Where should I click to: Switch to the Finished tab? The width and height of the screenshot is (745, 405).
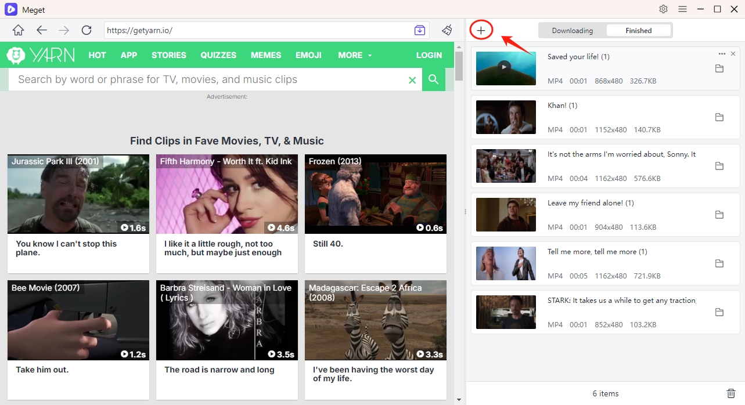coord(639,31)
